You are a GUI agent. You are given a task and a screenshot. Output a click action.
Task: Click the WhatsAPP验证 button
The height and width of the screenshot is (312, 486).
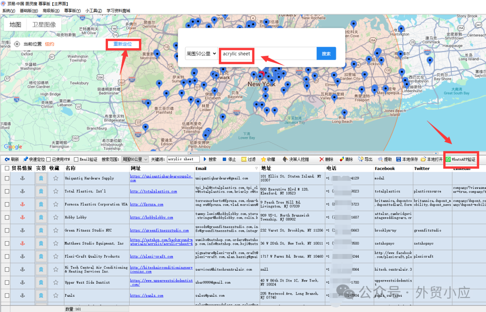click(x=460, y=159)
